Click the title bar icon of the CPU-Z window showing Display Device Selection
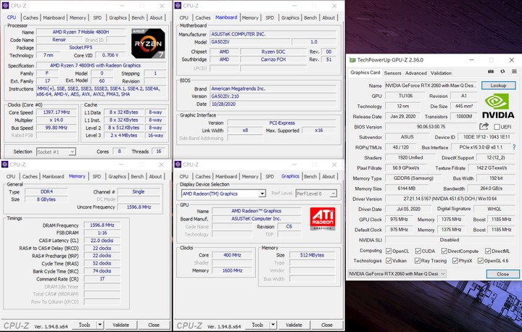522x332 pixels. click(x=178, y=165)
